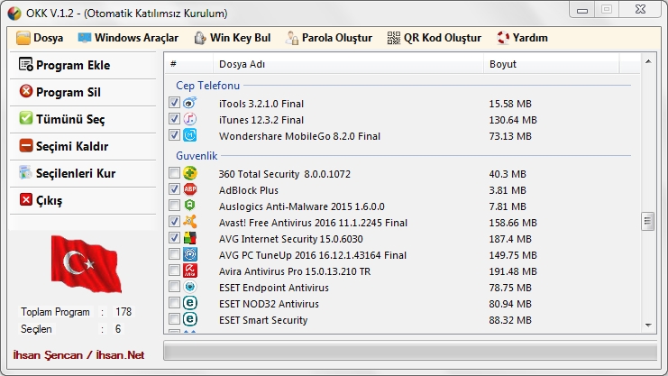
Task: Click the AdBlock Plus red icon
Action: (x=190, y=189)
